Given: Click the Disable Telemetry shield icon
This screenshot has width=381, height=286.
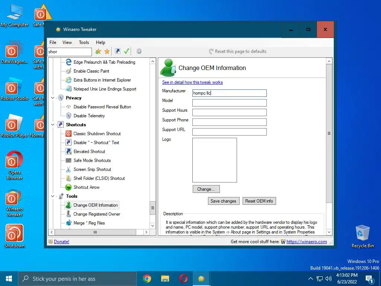Looking at the screenshot, I should click(x=69, y=116).
